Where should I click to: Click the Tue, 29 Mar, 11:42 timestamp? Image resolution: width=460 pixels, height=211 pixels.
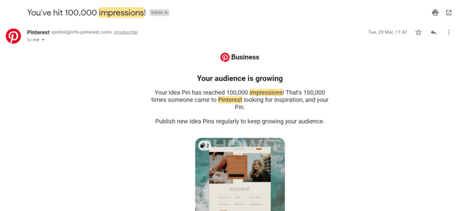click(x=388, y=32)
